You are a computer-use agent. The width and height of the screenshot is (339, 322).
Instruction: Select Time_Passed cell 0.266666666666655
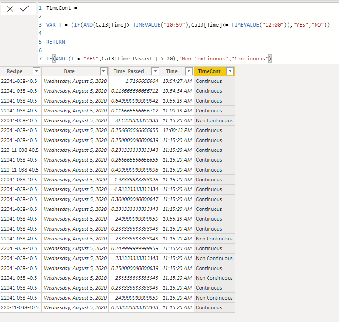pyautogui.click(x=135, y=160)
